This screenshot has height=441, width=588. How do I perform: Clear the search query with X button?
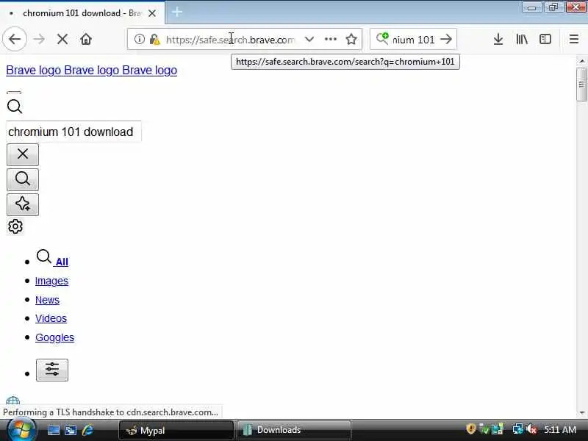[23, 154]
